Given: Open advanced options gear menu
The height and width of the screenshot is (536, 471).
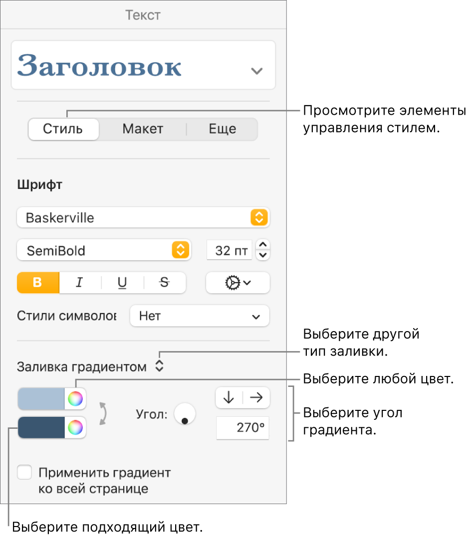Looking at the screenshot, I should click(237, 283).
